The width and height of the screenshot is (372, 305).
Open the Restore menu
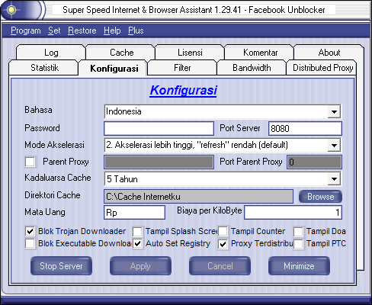pos(82,30)
